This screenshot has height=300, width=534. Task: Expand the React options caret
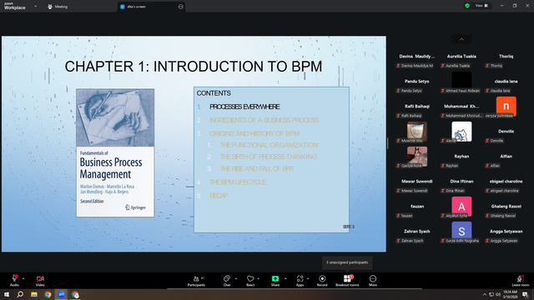pos(259,278)
